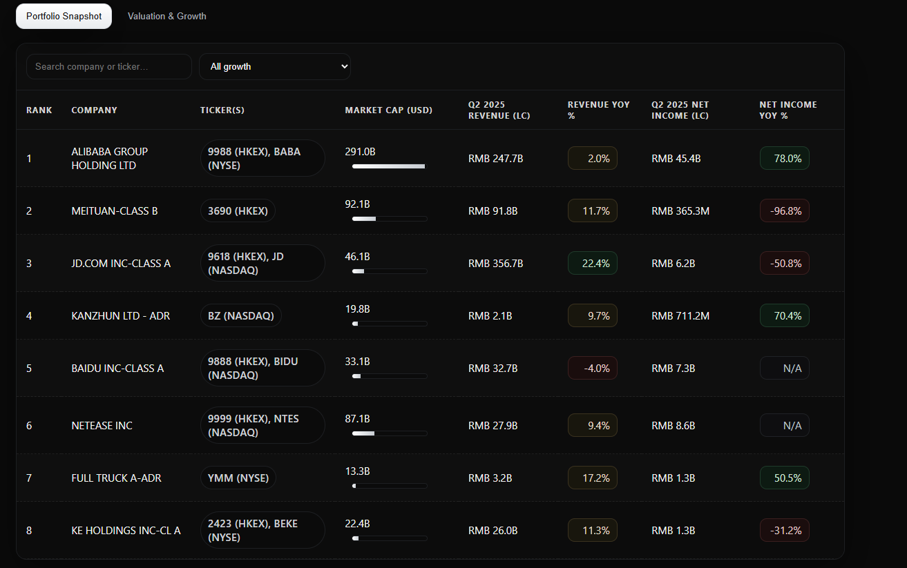
Task: Click the 9988 (HKEX), BABA (NYSE) ticker pill
Action: coord(262,159)
